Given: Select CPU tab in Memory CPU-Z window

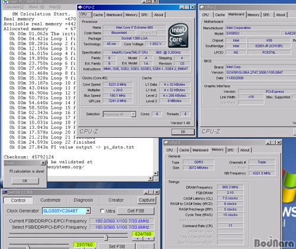Looking at the screenshot, I should click(169, 150).
